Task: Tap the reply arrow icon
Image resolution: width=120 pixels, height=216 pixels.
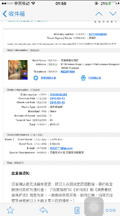Action: tap(44, 210)
